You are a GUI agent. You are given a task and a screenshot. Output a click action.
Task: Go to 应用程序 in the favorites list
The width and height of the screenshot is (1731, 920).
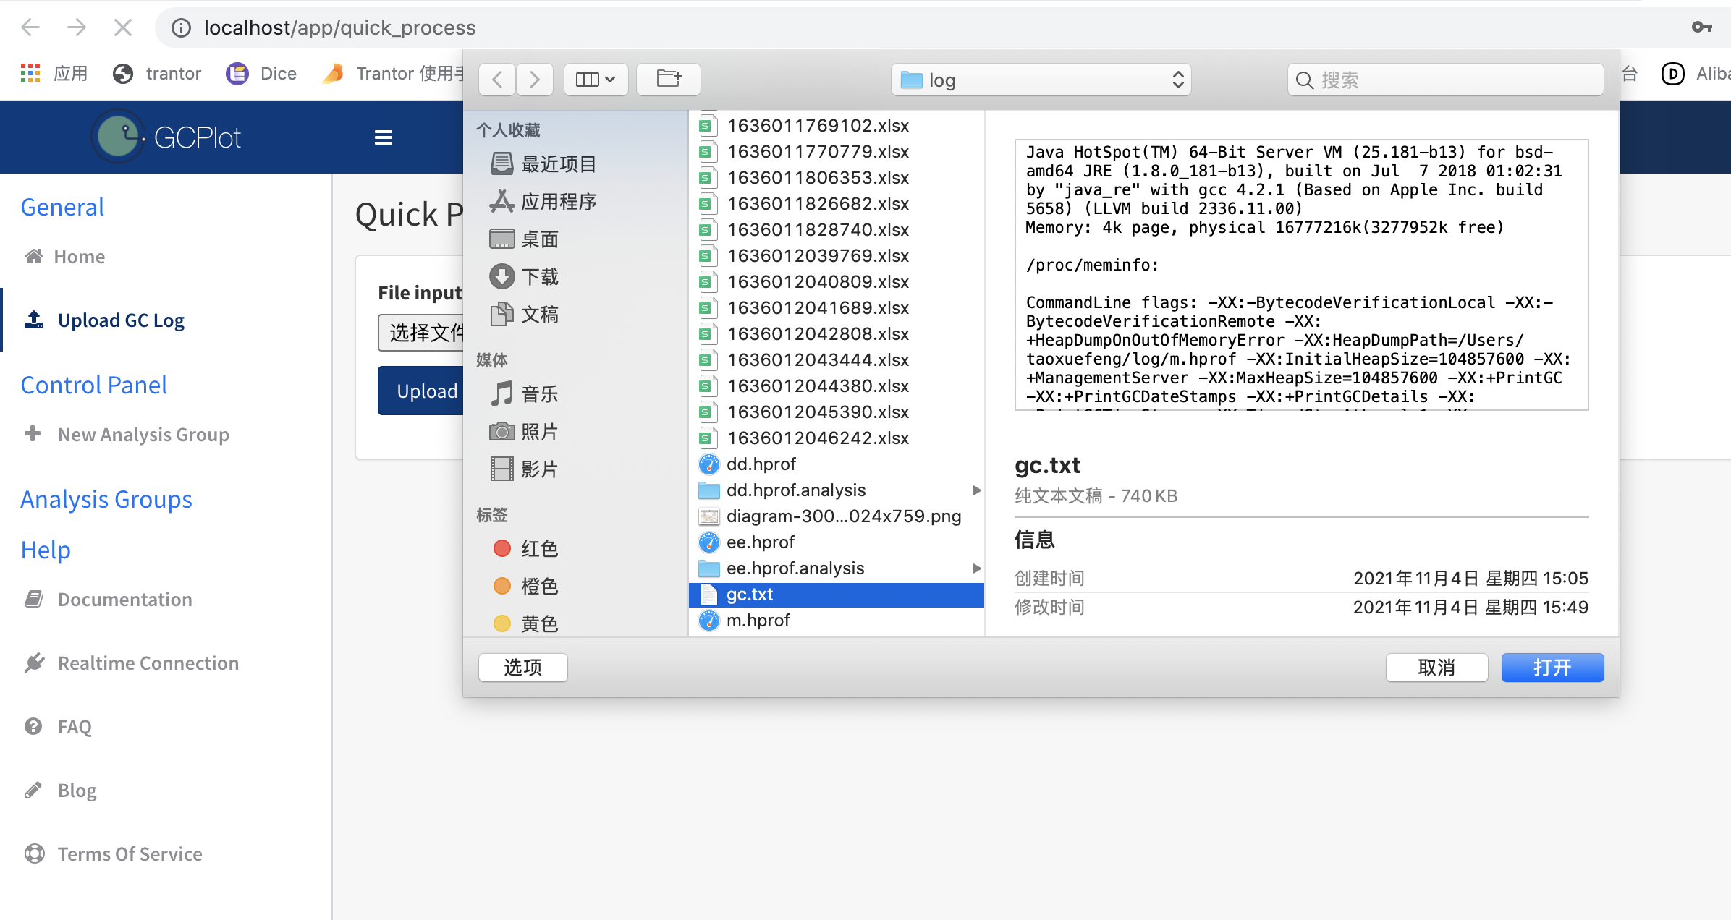[x=560, y=202]
